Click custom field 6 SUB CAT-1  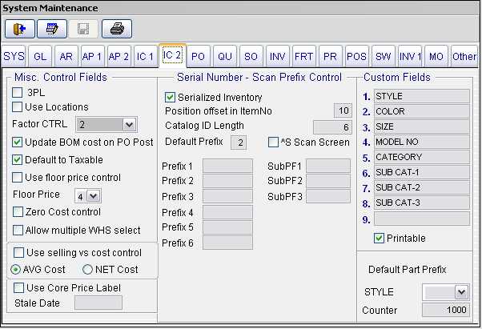tap(422, 172)
